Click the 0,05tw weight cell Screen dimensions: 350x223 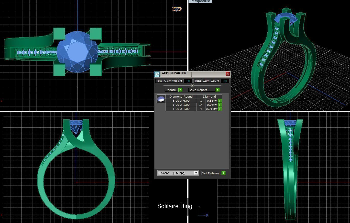tap(212, 105)
